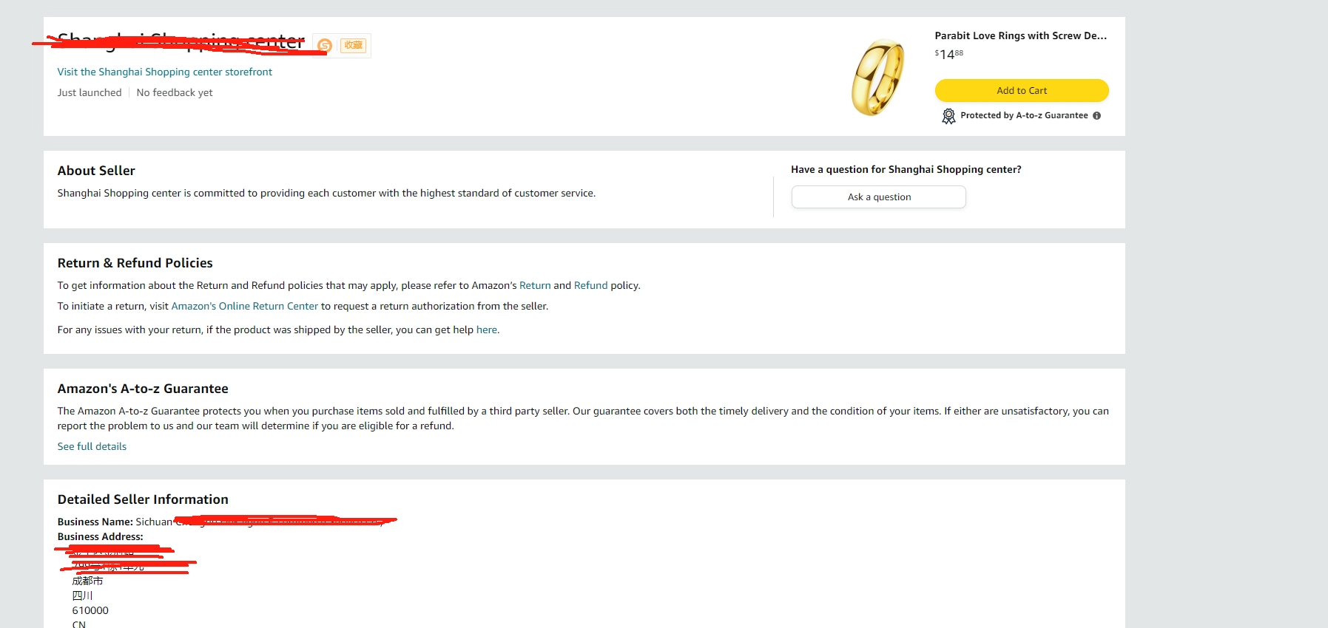Click the info icon beside A-to-z Guarantee
Viewport: 1328px width, 628px height.
tap(1096, 115)
